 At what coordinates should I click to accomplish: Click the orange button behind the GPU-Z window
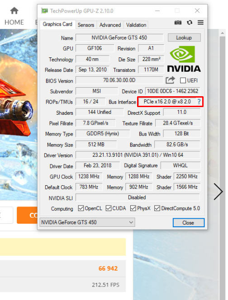point(27,215)
